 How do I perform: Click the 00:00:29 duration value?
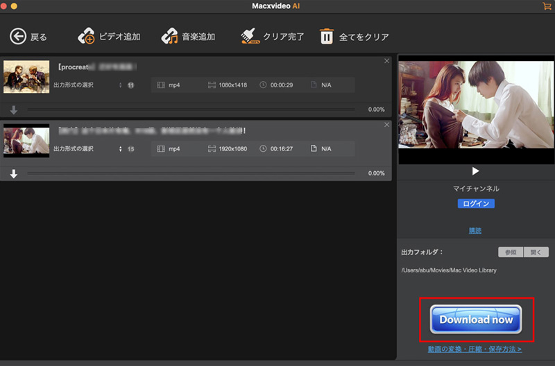[282, 85]
